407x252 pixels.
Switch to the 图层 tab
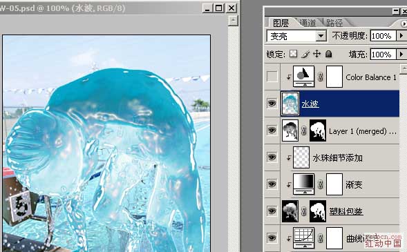pos(281,23)
